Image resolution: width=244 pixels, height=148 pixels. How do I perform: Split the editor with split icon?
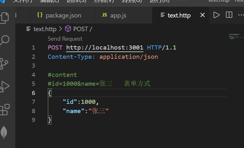point(229,15)
